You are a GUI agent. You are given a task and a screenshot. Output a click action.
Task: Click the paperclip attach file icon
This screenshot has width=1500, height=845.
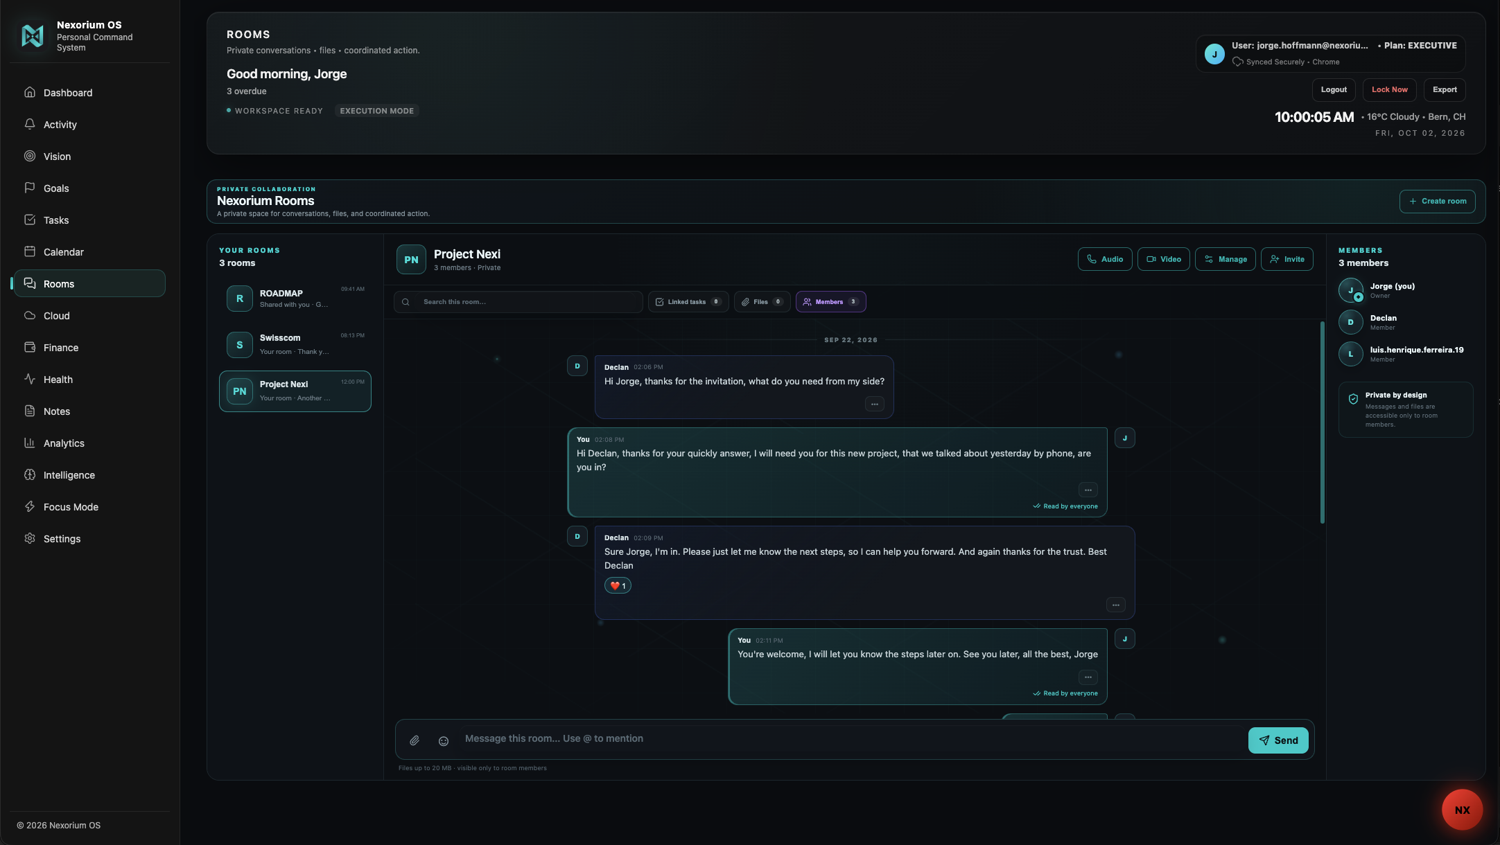click(x=415, y=740)
